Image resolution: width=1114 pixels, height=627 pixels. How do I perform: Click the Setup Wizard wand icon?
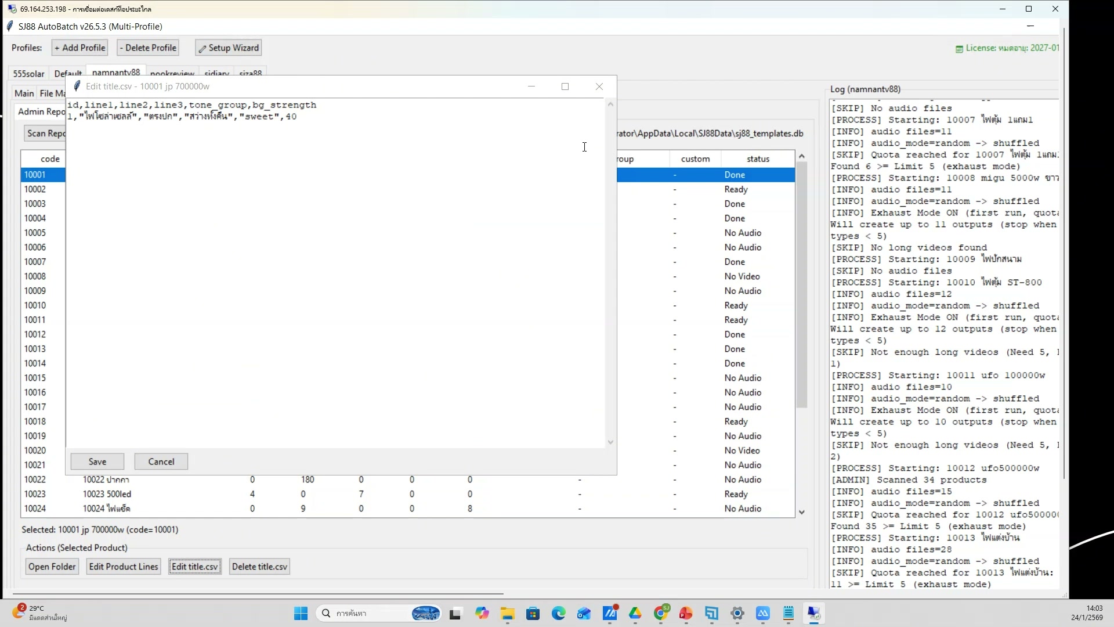204,48
